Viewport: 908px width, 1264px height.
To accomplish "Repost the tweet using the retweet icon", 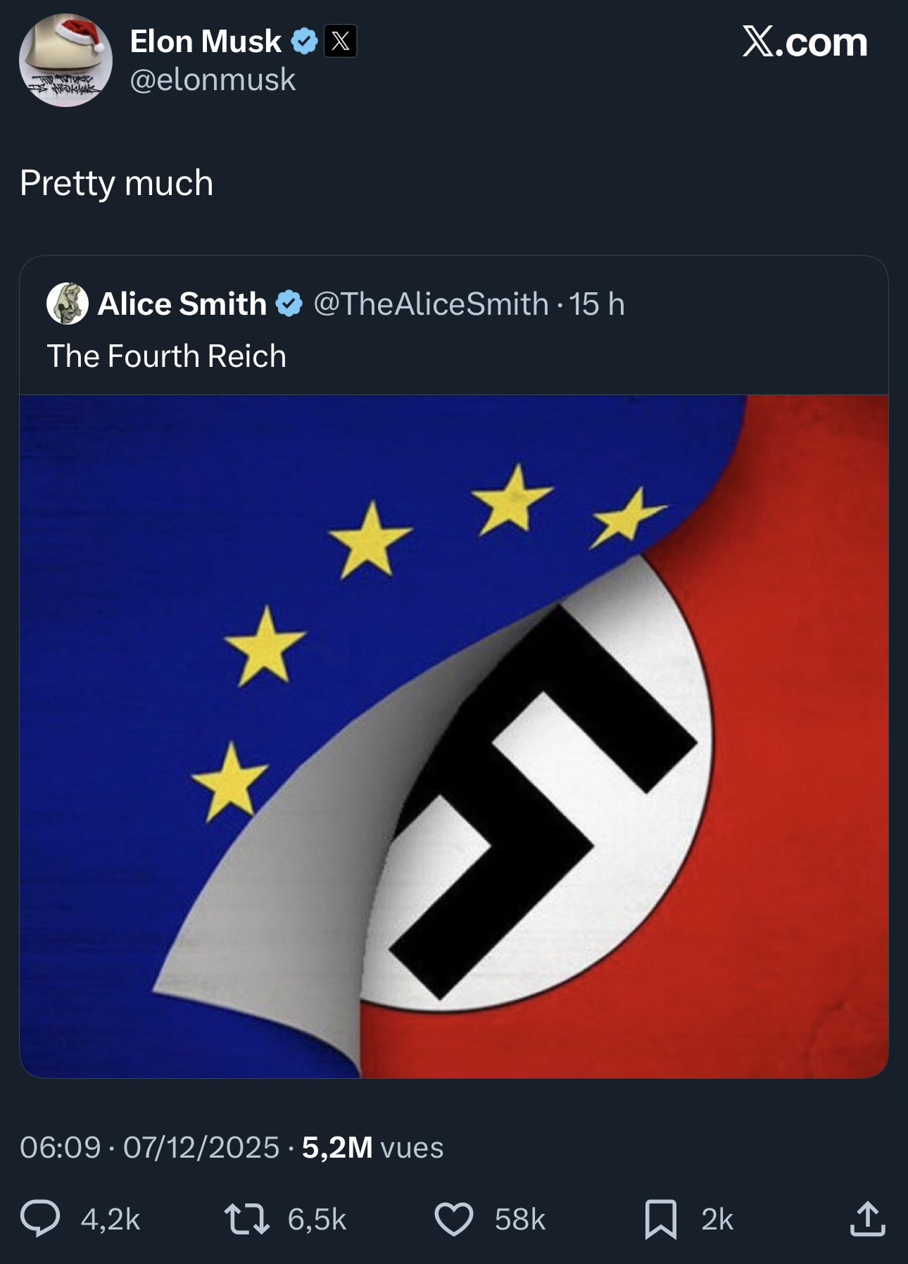I will point(246,1219).
